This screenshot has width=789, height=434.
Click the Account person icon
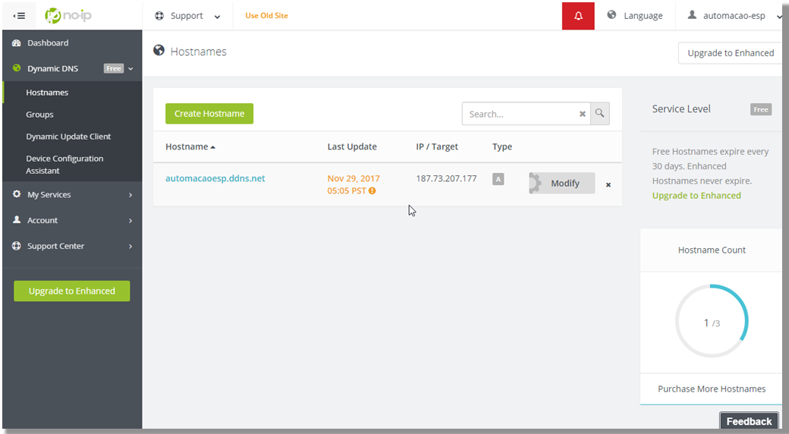click(17, 219)
